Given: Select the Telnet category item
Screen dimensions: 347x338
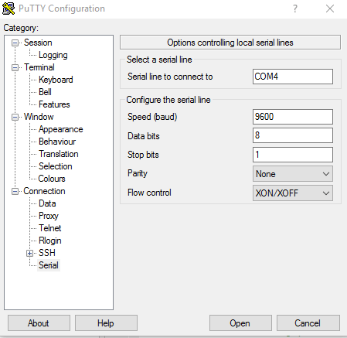Looking at the screenshot, I should coord(50,228).
